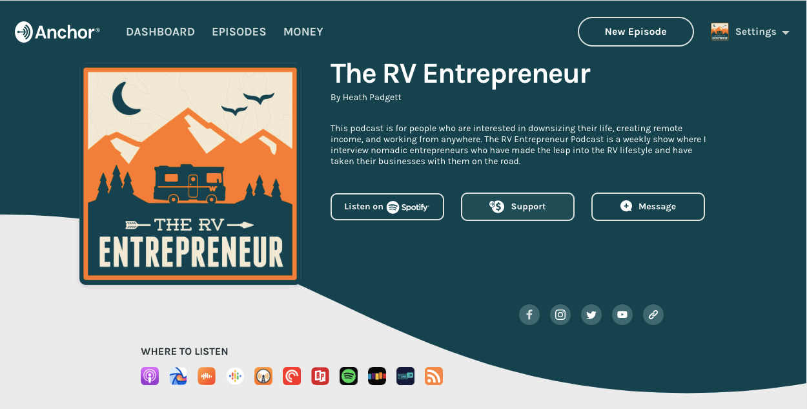Open the Overcast listening icon

click(263, 376)
